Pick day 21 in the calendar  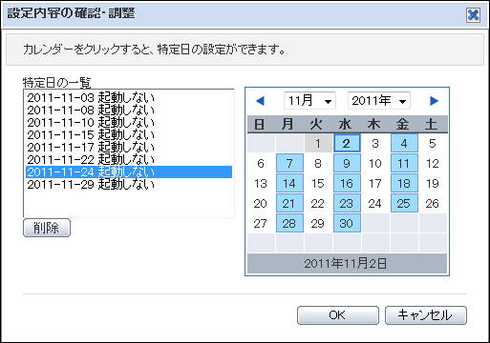tap(289, 203)
